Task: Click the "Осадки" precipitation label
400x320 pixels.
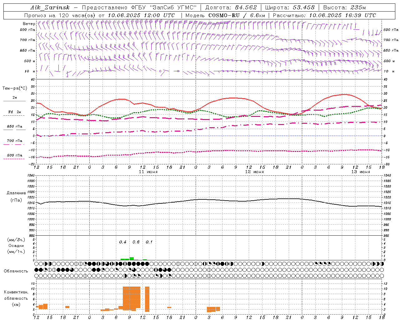Action: [16, 246]
